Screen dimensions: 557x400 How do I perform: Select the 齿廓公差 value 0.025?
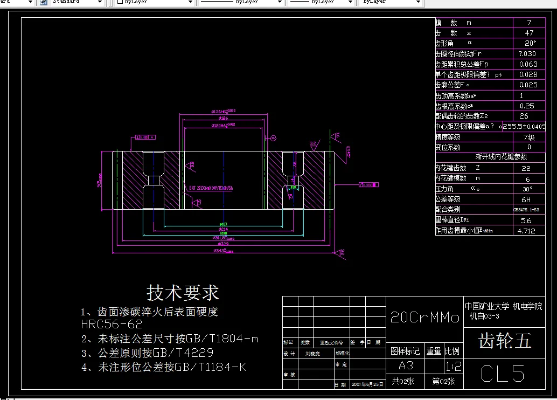(528, 85)
